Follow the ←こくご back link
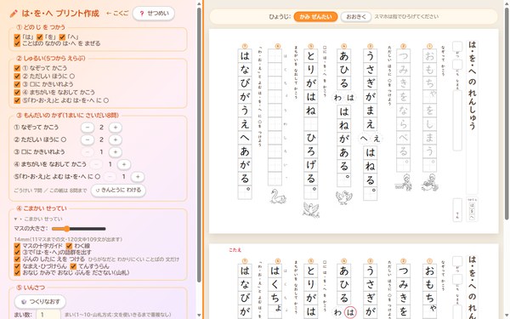This screenshot has width=510, height=319. 117,14
